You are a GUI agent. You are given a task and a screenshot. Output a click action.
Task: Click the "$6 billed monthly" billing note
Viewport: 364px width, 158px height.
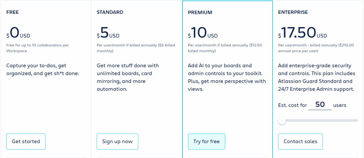click(136, 48)
